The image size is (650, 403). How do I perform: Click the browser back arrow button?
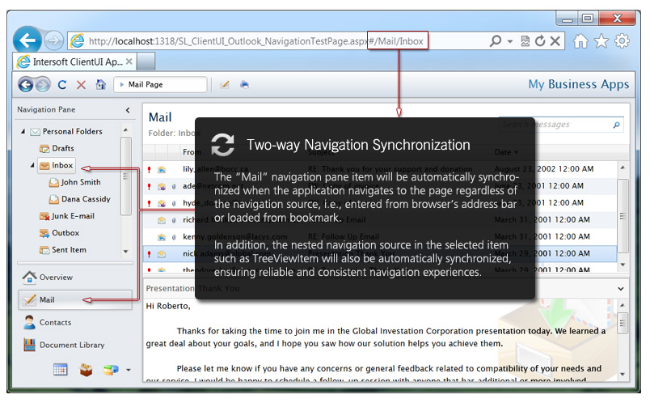(x=27, y=40)
